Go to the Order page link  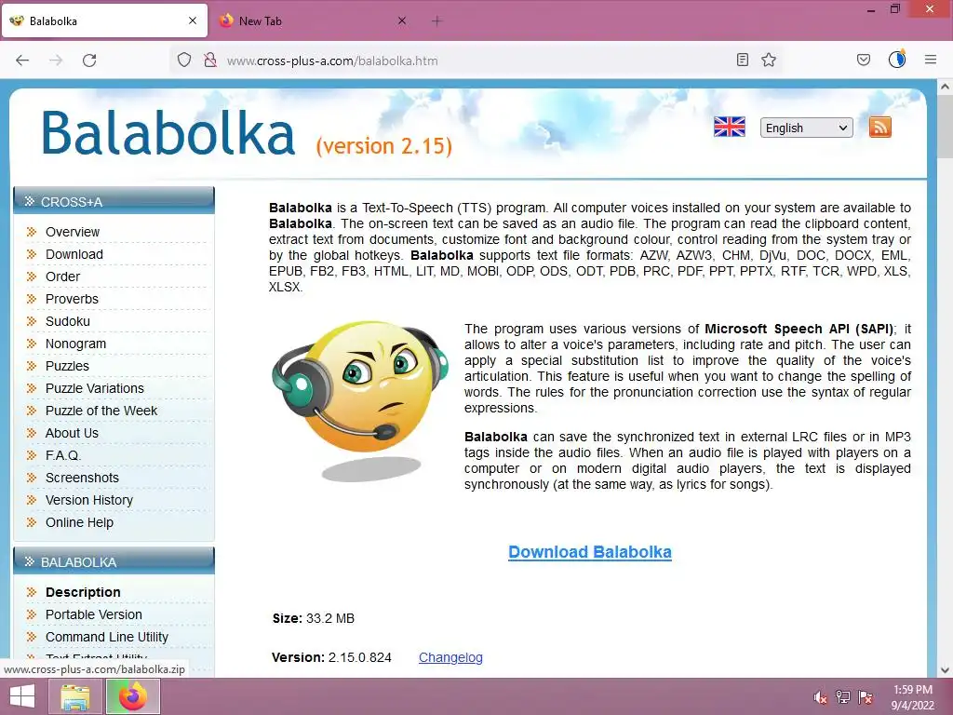tap(62, 277)
